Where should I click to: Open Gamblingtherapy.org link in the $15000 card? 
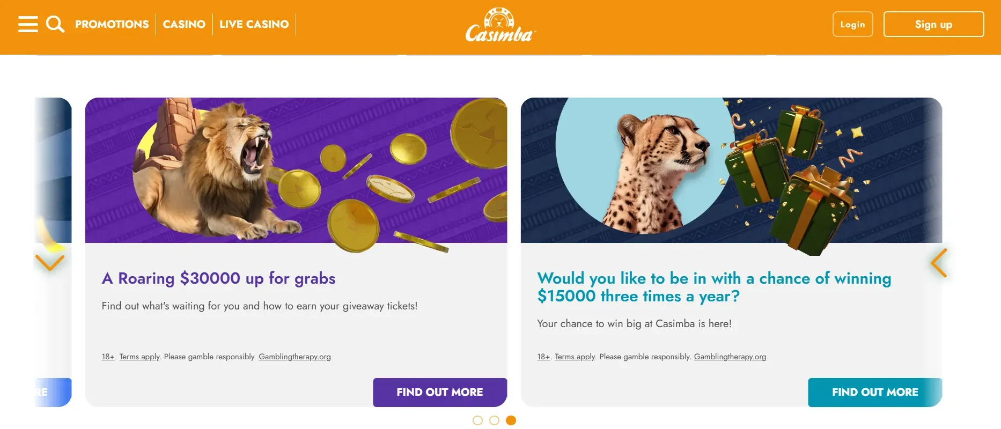click(x=730, y=357)
